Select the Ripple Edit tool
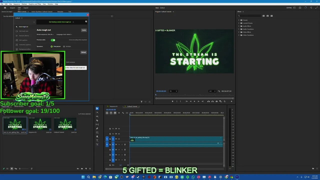 [97, 116]
